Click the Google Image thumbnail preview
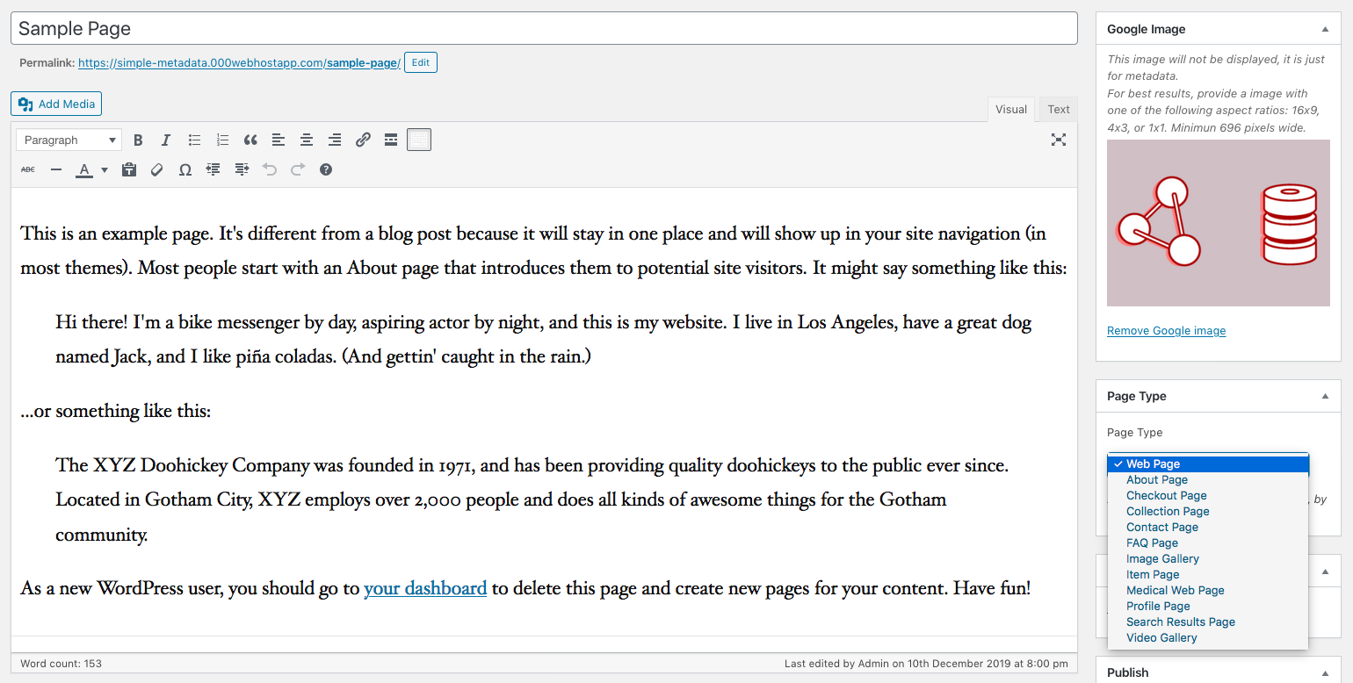Viewport: 1353px width, 683px height. (x=1219, y=223)
